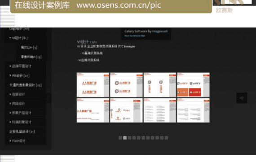Collapse the VI设计 [81] category
Viewport: 256px width, 162px height.
(10, 38)
